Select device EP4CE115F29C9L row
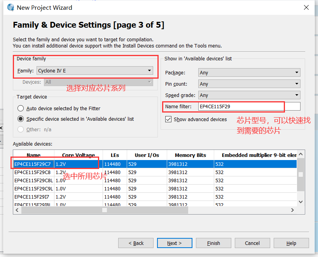 [x=155, y=188]
